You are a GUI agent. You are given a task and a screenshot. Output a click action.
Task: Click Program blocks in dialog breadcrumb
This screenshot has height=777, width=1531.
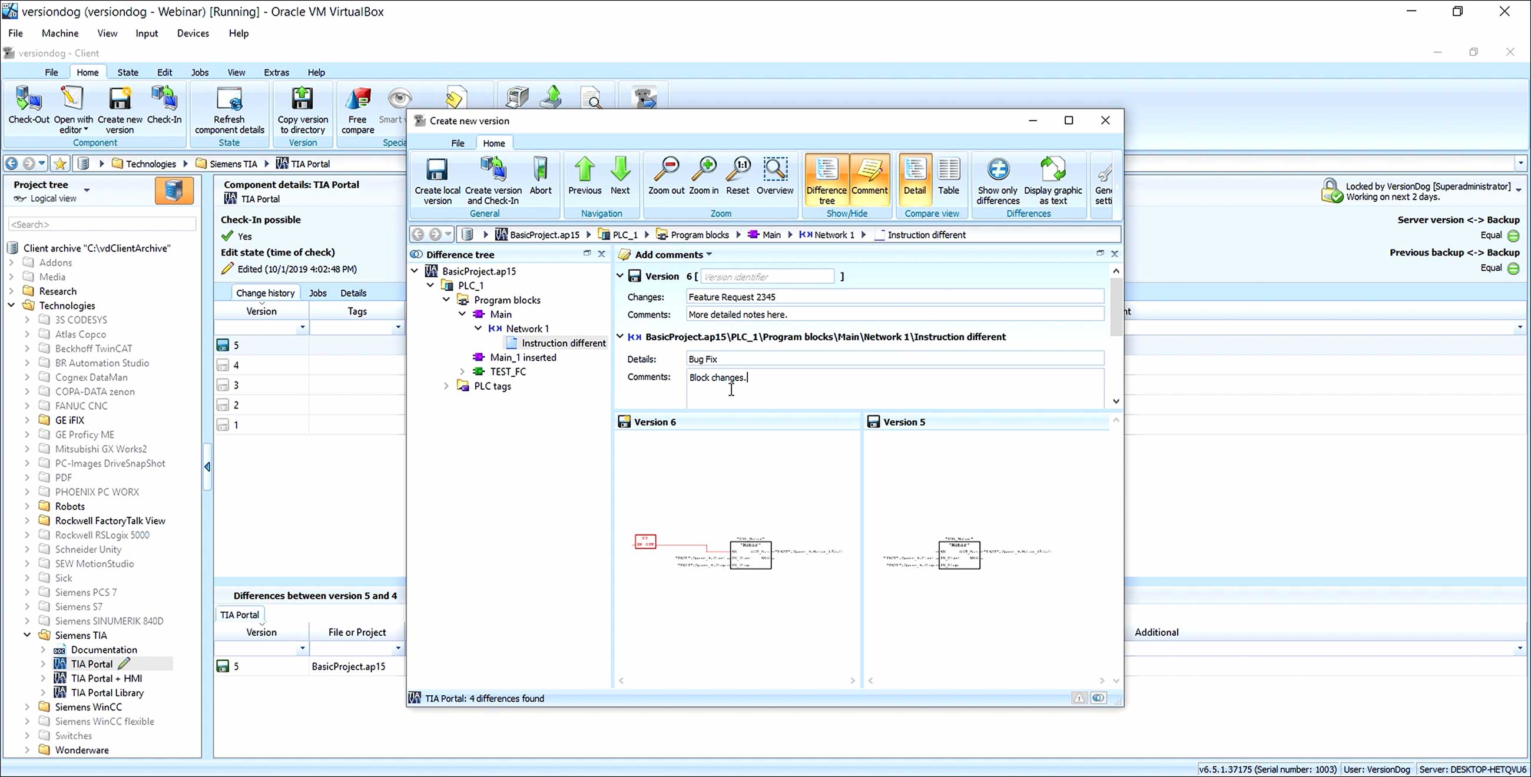pyautogui.click(x=699, y=235)
